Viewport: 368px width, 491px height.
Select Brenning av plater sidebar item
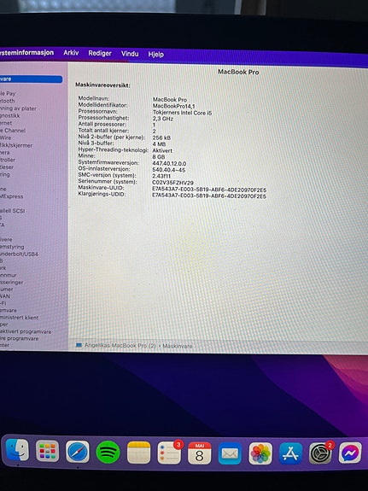(18, 108)
